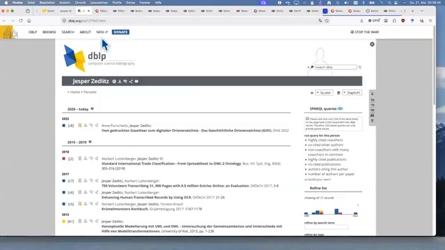The width and height of the screenshot is (445, 250).
Task: Click the share icon beside Jesper Zedlitz heading
Action: tap(131, 81)
